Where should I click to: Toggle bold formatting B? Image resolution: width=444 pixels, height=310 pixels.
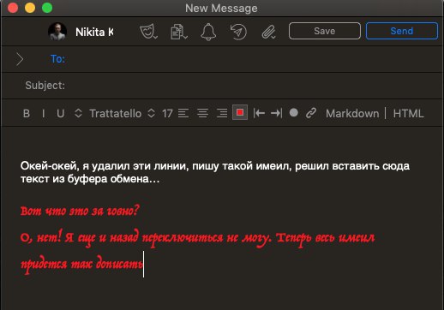click(x=27, y=114)
